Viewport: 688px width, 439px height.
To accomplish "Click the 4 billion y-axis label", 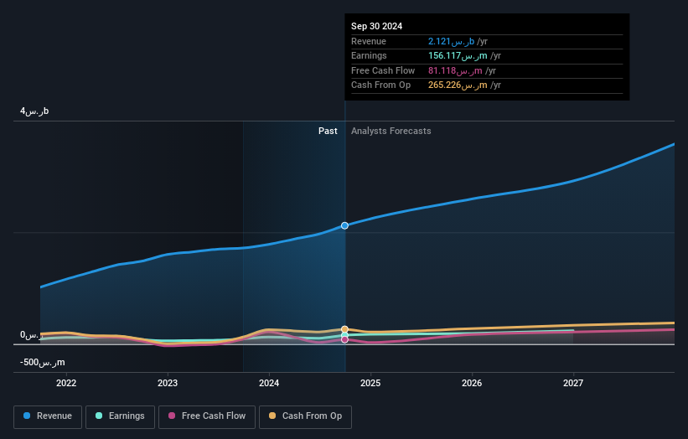I will (34, 111).
